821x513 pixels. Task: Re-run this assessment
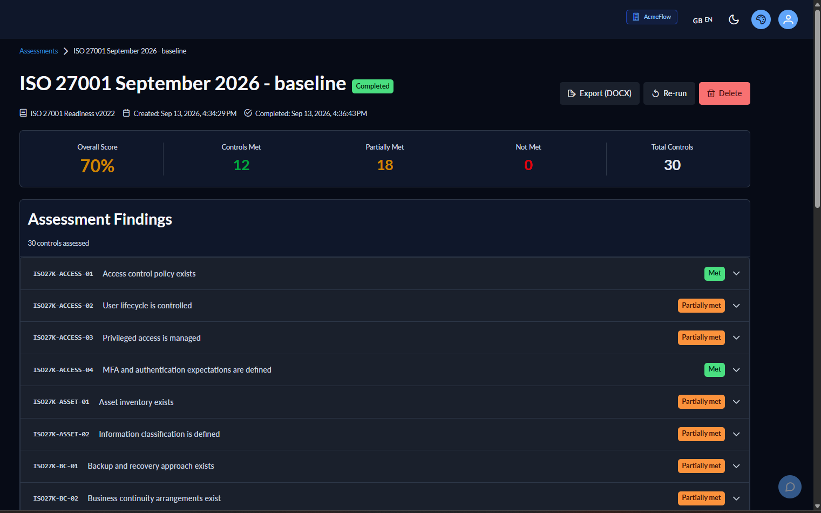669,93
